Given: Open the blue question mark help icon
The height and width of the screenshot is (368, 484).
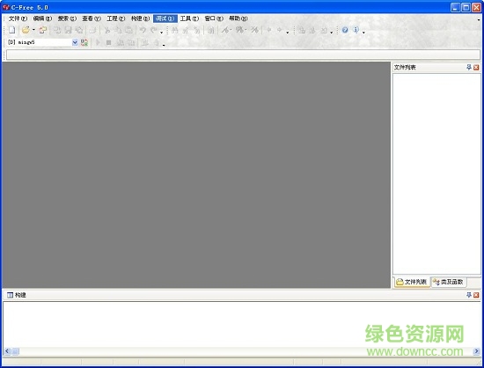Looking at the screenshot, I should coord(345,30).
